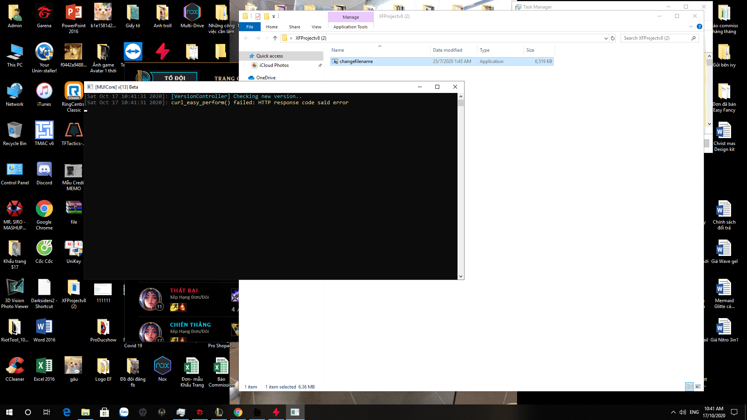Open Word 2016 desktop shortcut
The height and width of the screenshot is (420, 747).
pos(44,330)
